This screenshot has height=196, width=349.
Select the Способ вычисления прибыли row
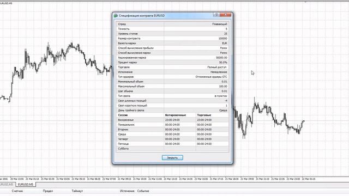click(172, 48)
